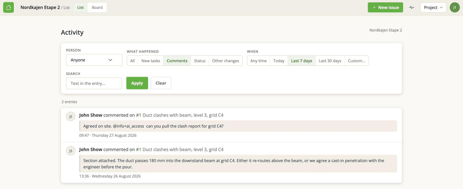
Task: Select 'Any time' date range
Action: tap(258, 61)
